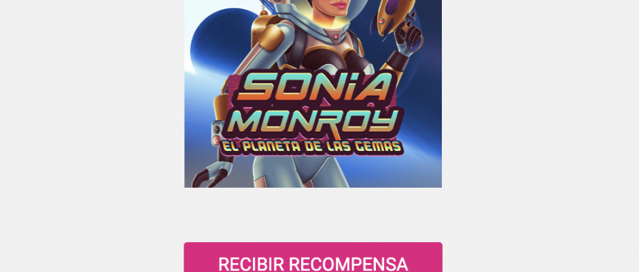Click the dark cuff on raised wrist
639x272 pixels.
click(x=398, y=61)
